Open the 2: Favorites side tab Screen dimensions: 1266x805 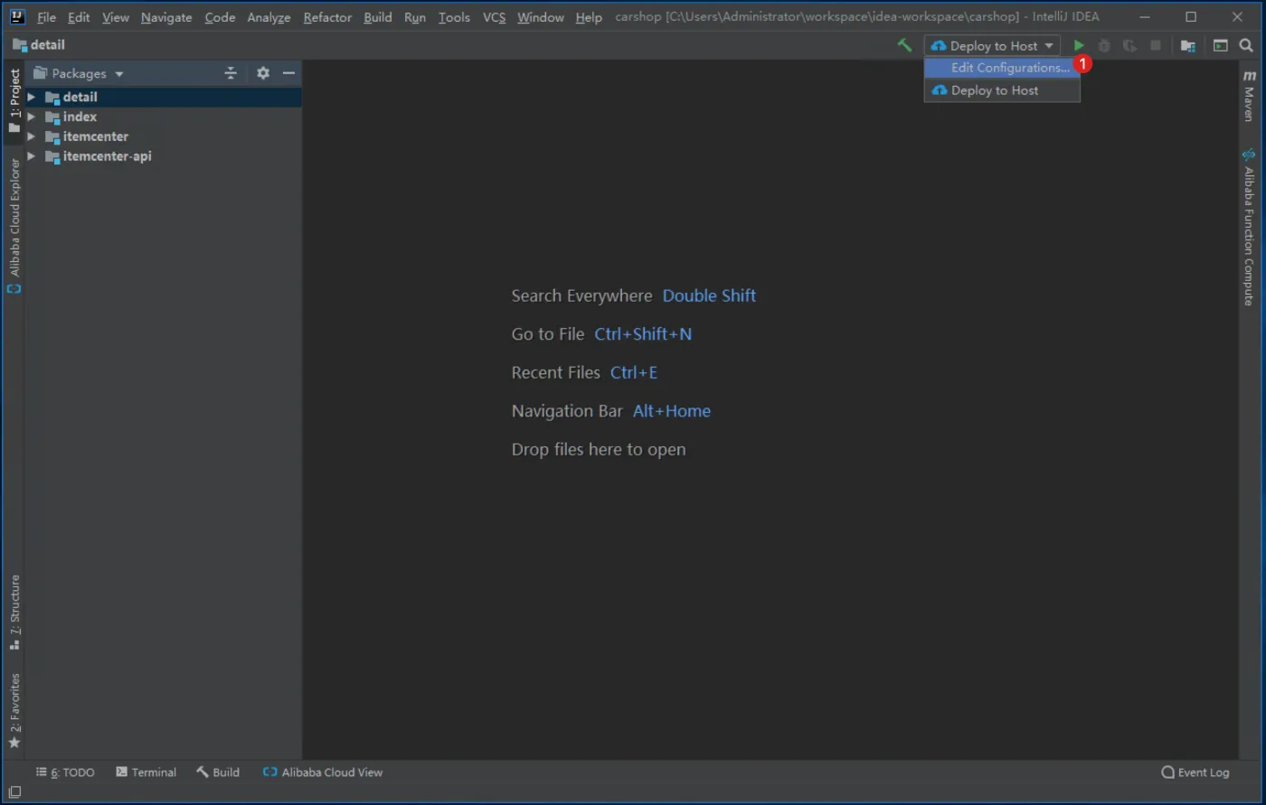pos(14,710)
